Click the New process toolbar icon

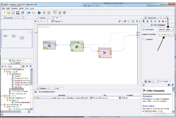[4, 13]
